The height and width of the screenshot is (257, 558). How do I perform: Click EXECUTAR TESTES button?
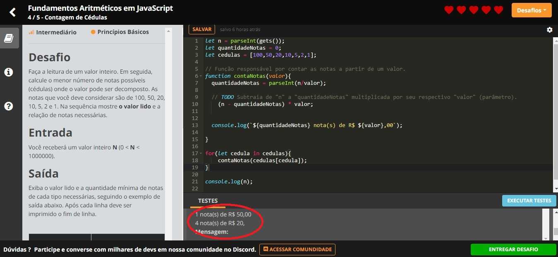[529, 200]
